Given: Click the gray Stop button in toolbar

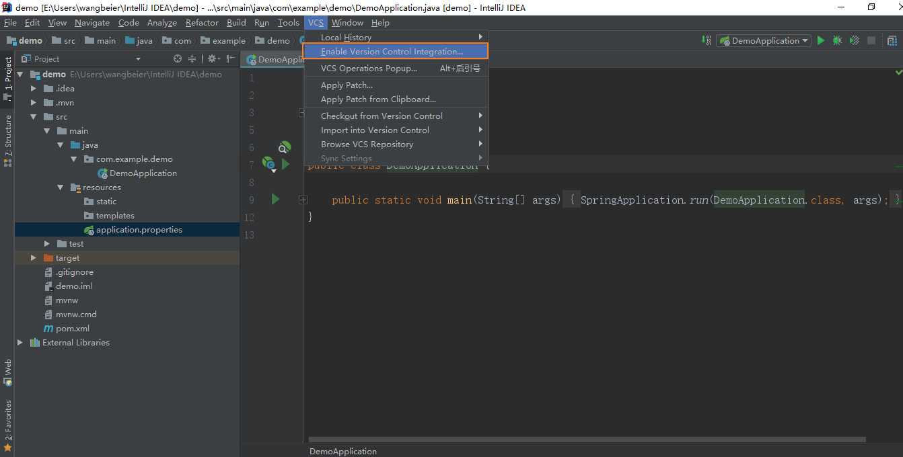Looking at the screenshot, I should (871, 41).
